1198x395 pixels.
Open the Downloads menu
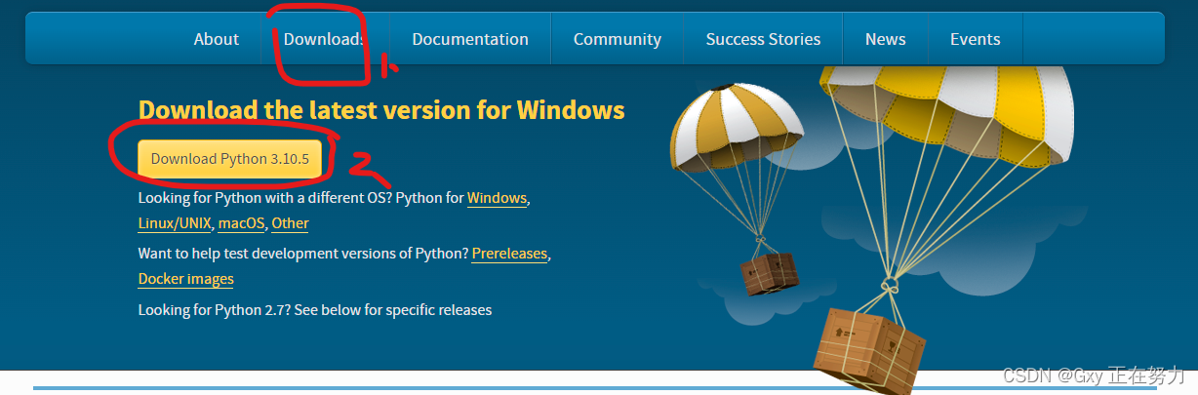pyautogui.click(x=324, y=39)
